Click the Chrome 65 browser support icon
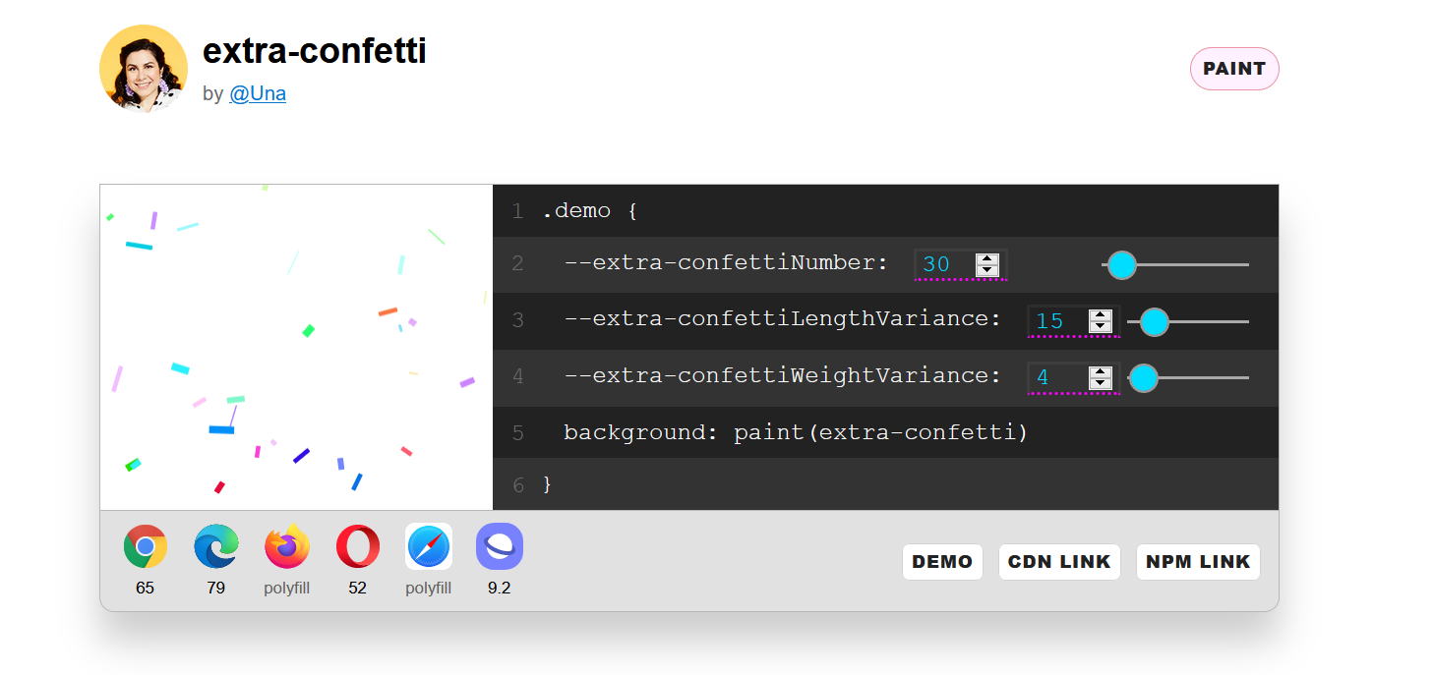The width and height of the screenshot is (1433, 675). 145,546
